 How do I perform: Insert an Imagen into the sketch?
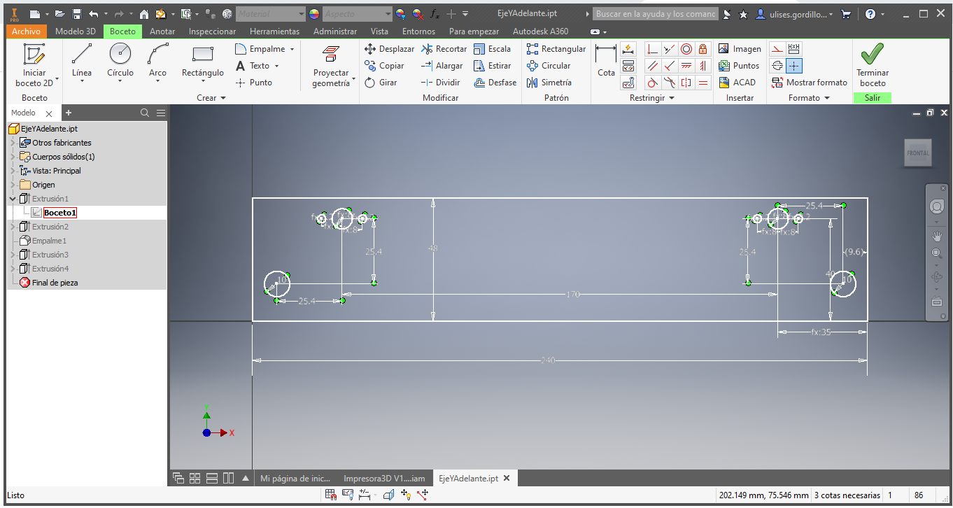tap(740, 49)
